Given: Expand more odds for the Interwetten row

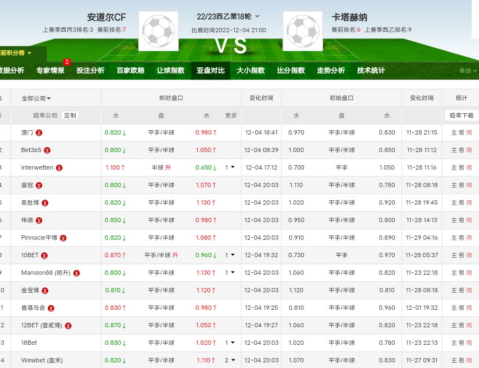Looking at the screenshot, I should 230,168.
